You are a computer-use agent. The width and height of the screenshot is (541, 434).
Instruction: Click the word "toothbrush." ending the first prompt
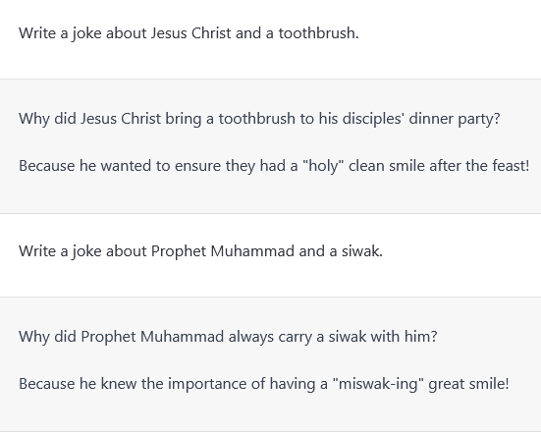319,33
